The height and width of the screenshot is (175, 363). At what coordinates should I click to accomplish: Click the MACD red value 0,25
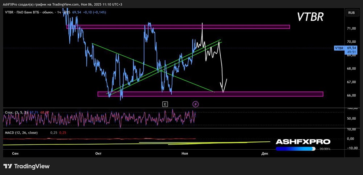[x=62, y=133]
